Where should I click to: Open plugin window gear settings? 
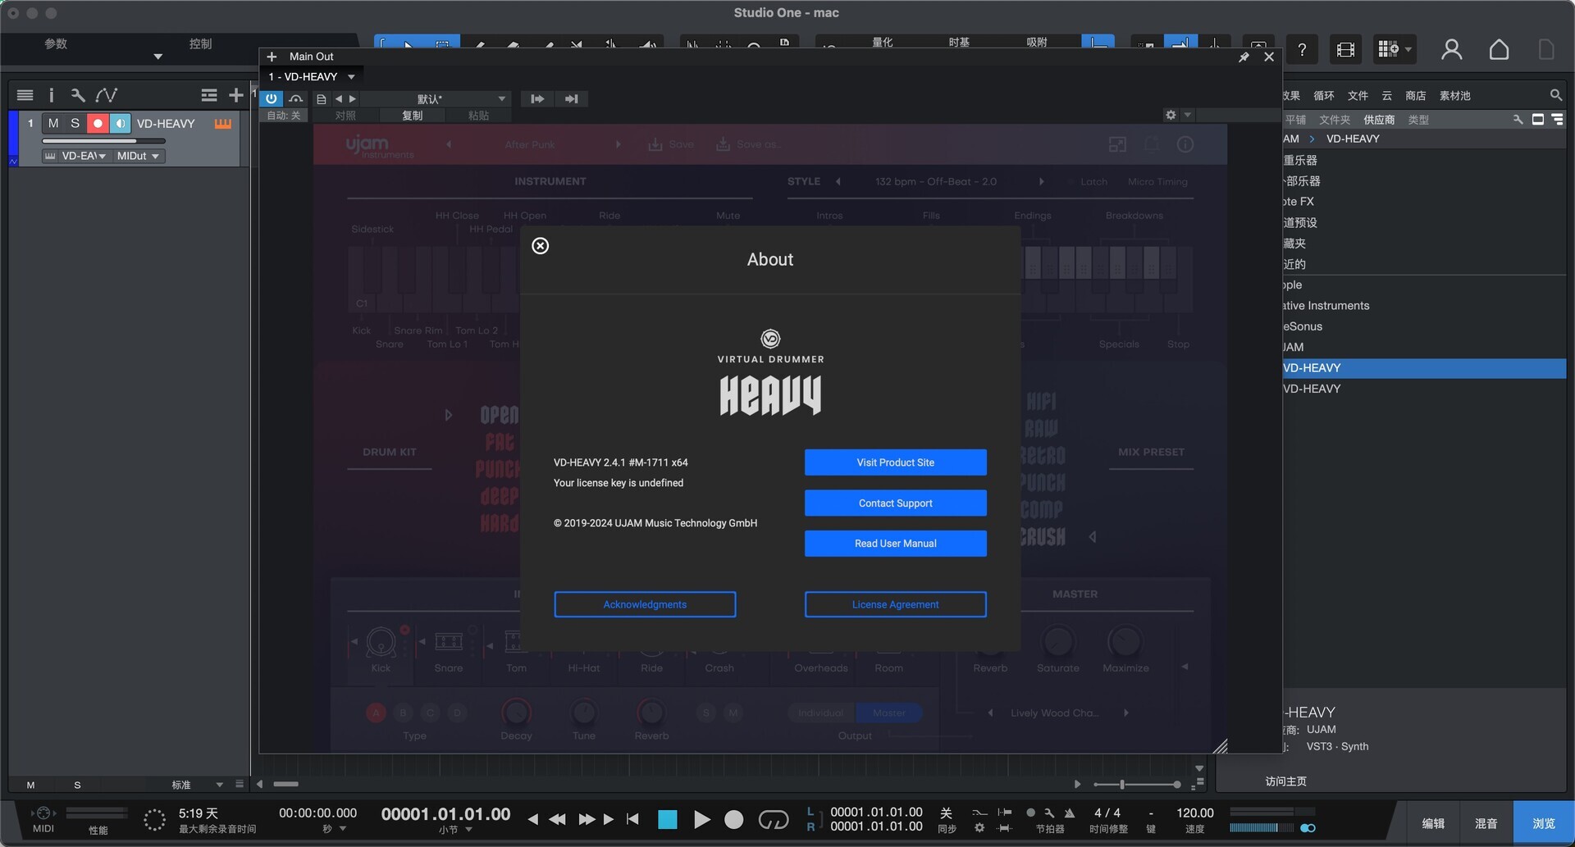coord(1171,115)
